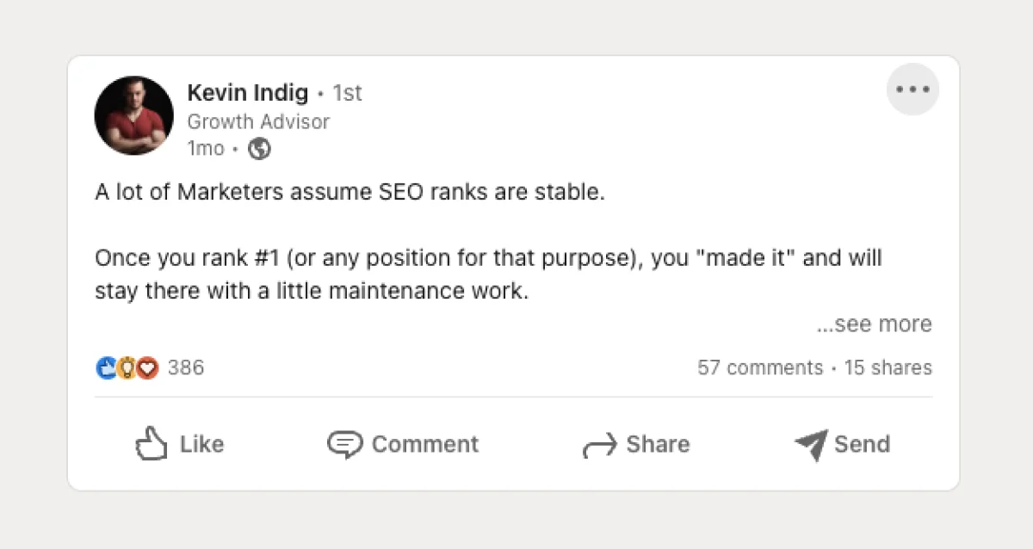Select the Comment speech bubble icon

pos(344,444)
